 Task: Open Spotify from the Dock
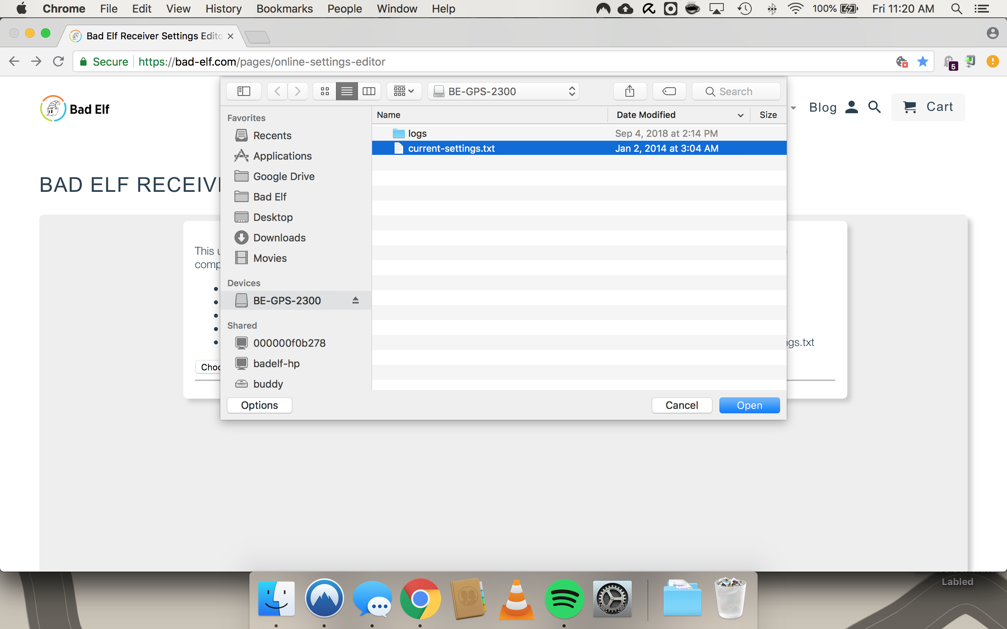pyautogui.click(x=564, y=599)
